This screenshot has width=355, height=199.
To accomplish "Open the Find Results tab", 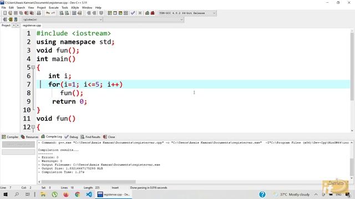I will pyautogui.click(x=90, y=137).
